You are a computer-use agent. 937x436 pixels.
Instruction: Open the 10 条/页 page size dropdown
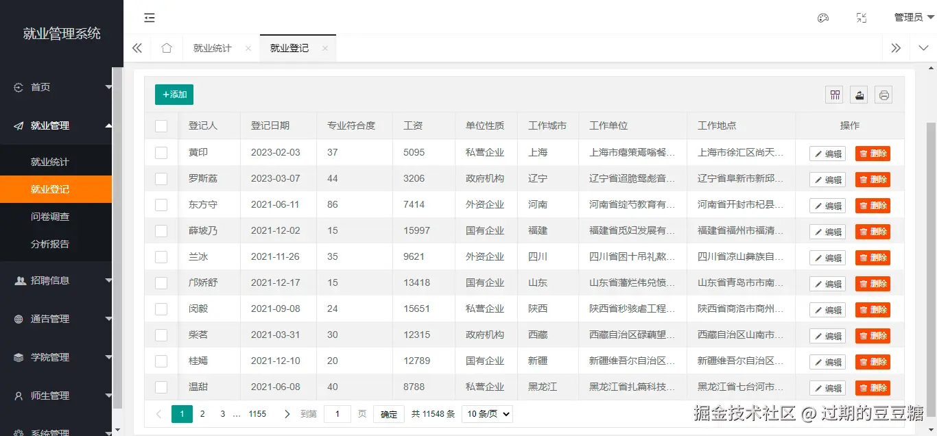[x=487, y=413]
